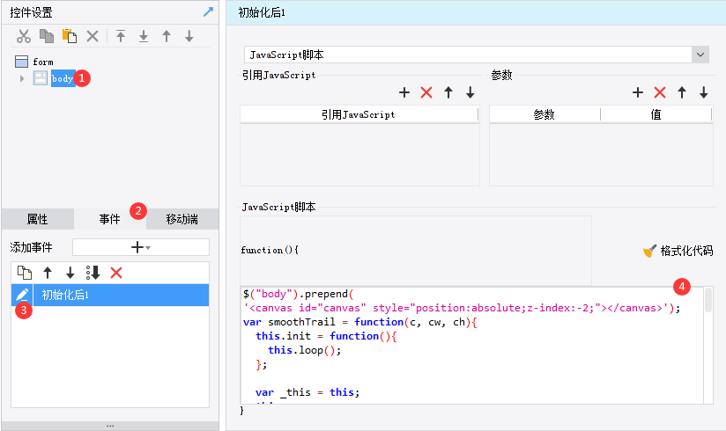726x431 pixels.
Task: Remove parameter using red X icon
Action: coord(660,92)
